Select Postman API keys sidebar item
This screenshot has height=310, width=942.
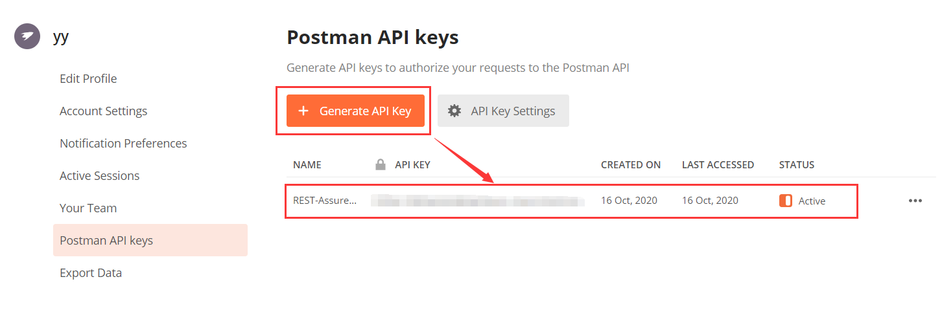coord(106,240)
